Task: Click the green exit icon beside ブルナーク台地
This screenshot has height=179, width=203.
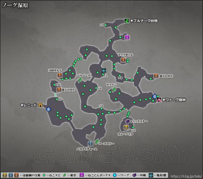Action: [x=127, y=21]
